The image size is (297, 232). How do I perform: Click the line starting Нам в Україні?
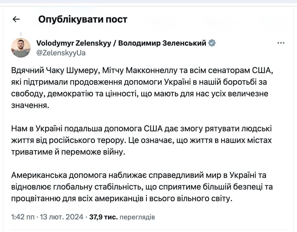point(141,129)
